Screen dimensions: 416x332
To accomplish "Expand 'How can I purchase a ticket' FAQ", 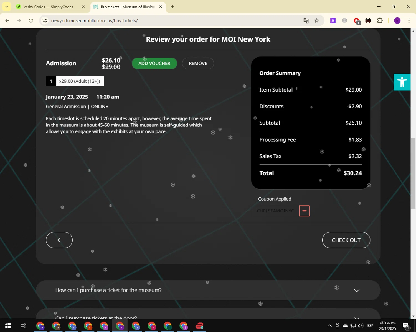I will pyautogui.click(x=208, y=290).
